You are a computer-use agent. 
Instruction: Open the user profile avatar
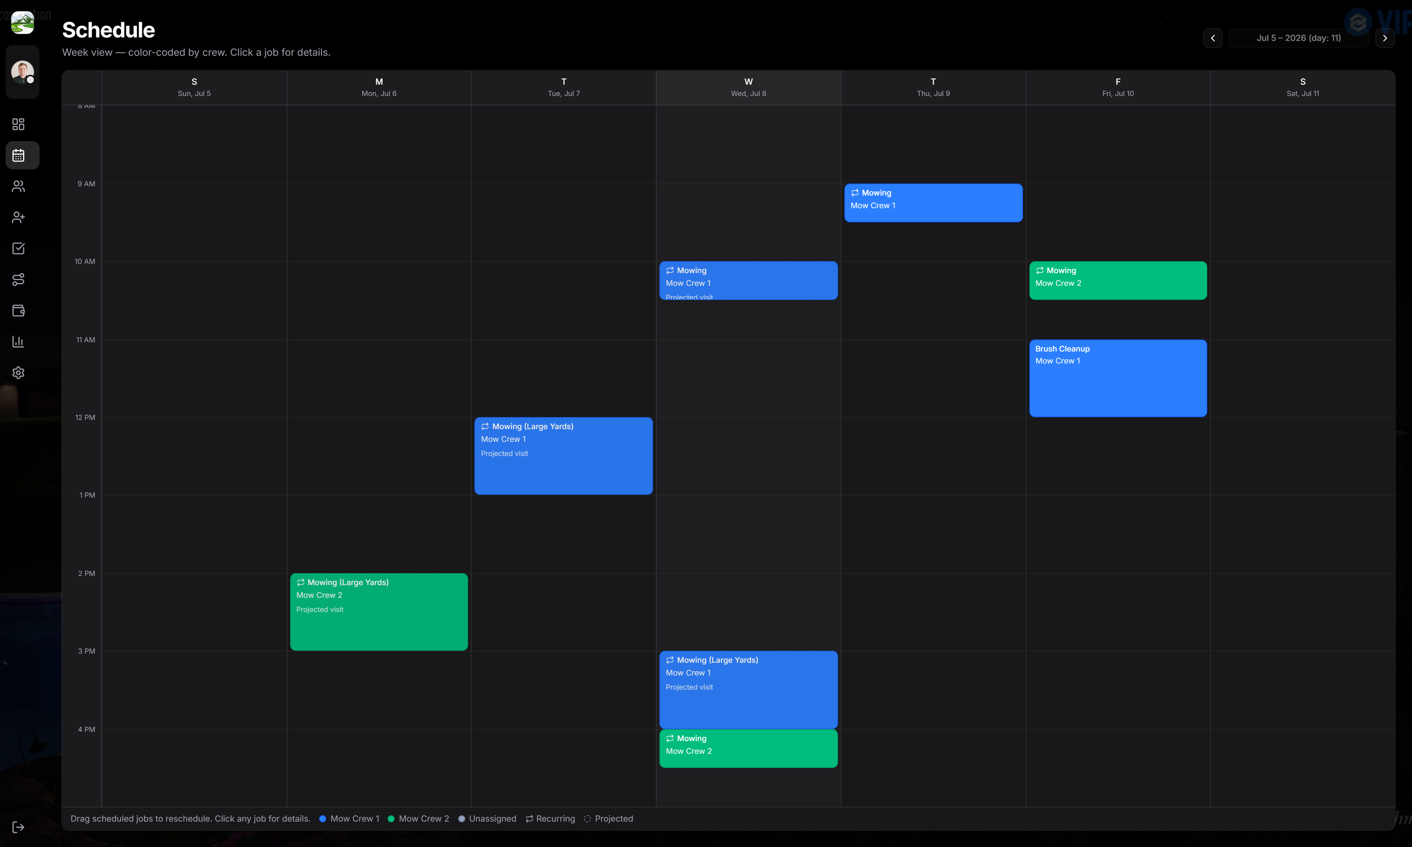(x=23, y=72)
